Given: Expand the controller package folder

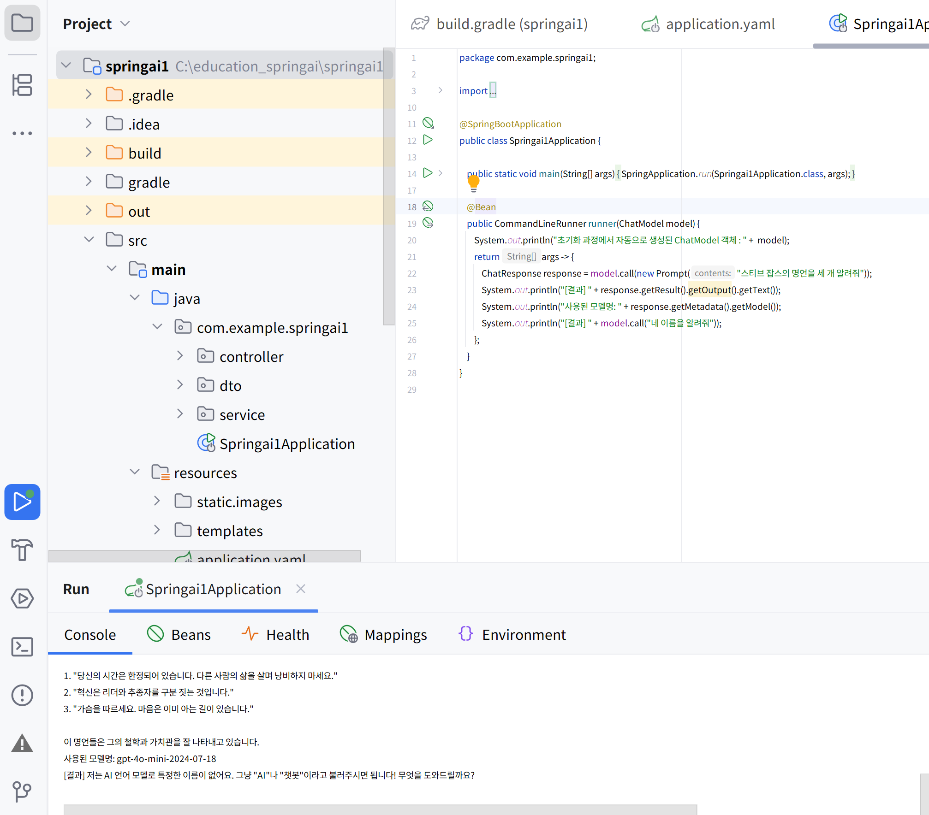Looking at the screenshot, I should pos(180,356).
